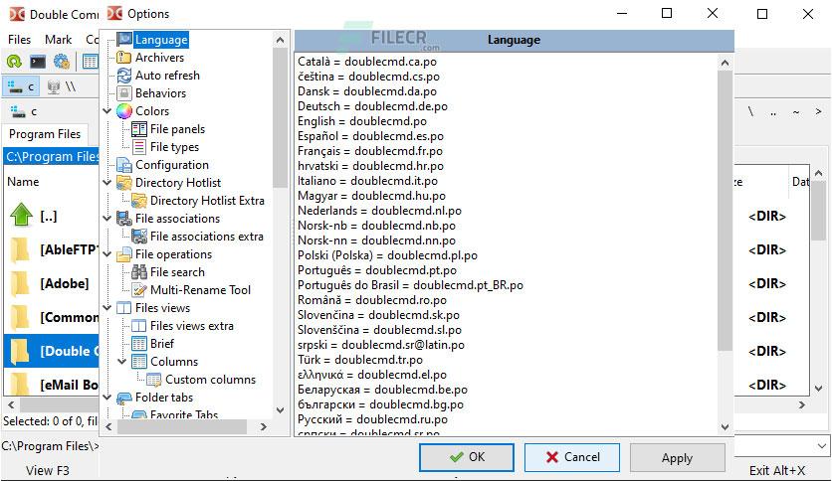Click the File associations icon
Screen dimensions: 832x481
124,219
